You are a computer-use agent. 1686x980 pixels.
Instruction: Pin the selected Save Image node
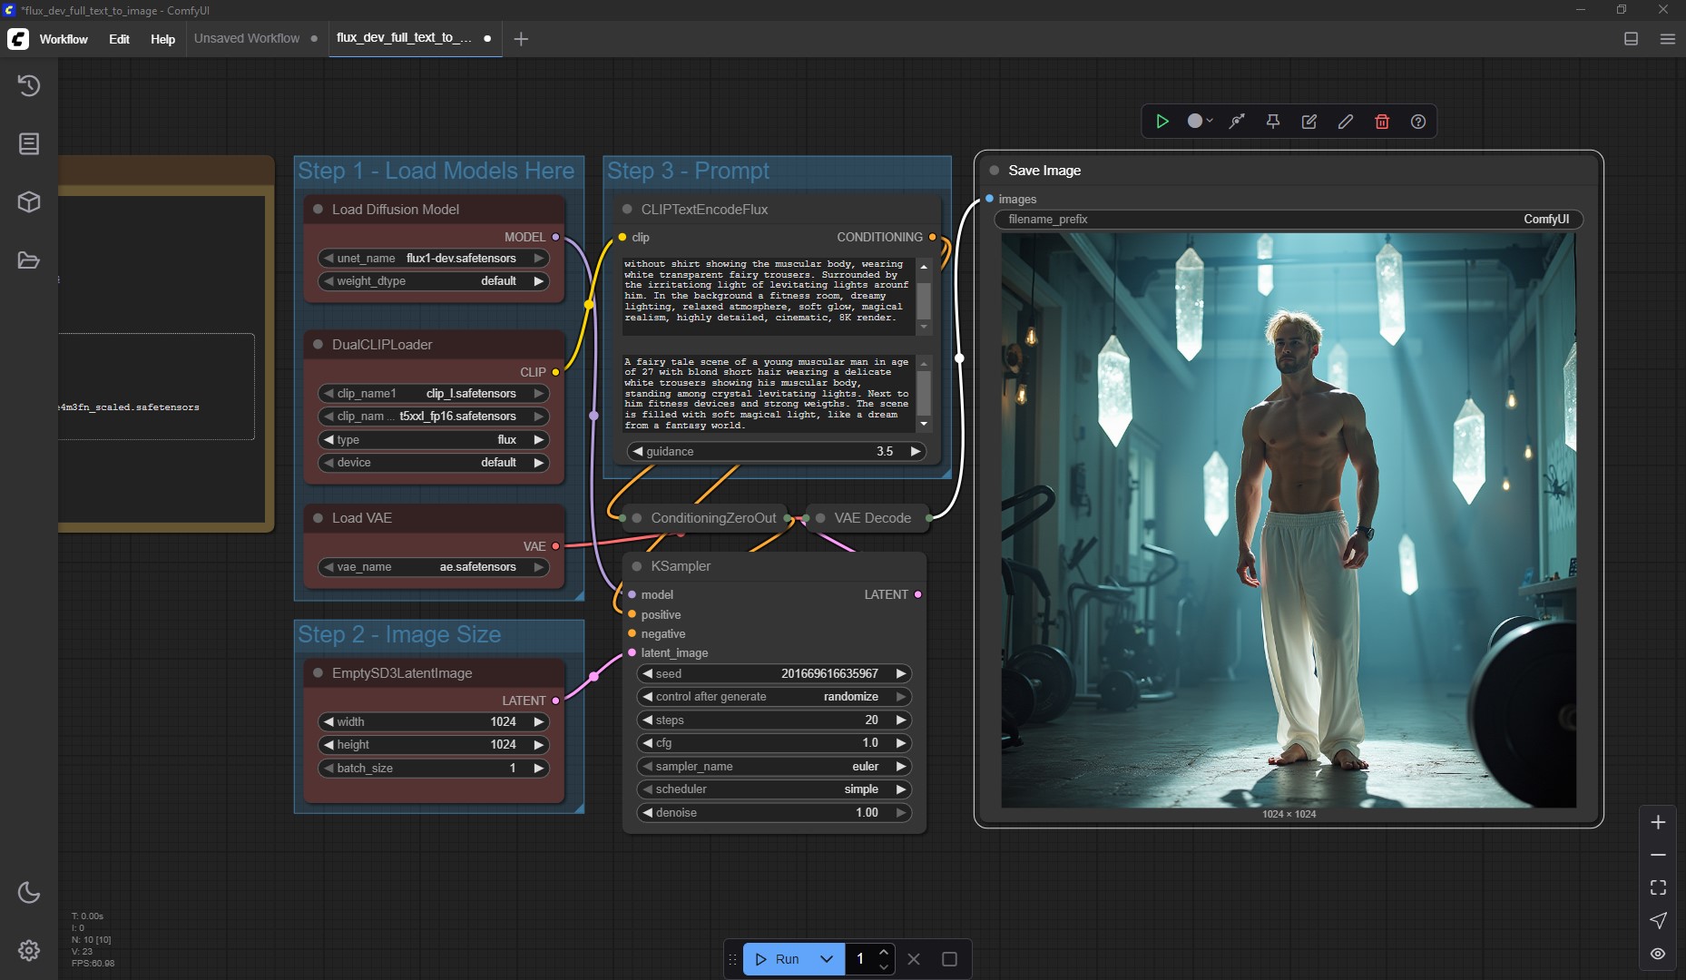tap(1273, 122)
